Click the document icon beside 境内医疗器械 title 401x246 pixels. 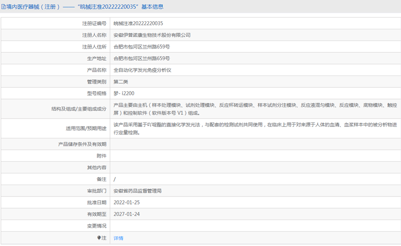tap(3, 7)
